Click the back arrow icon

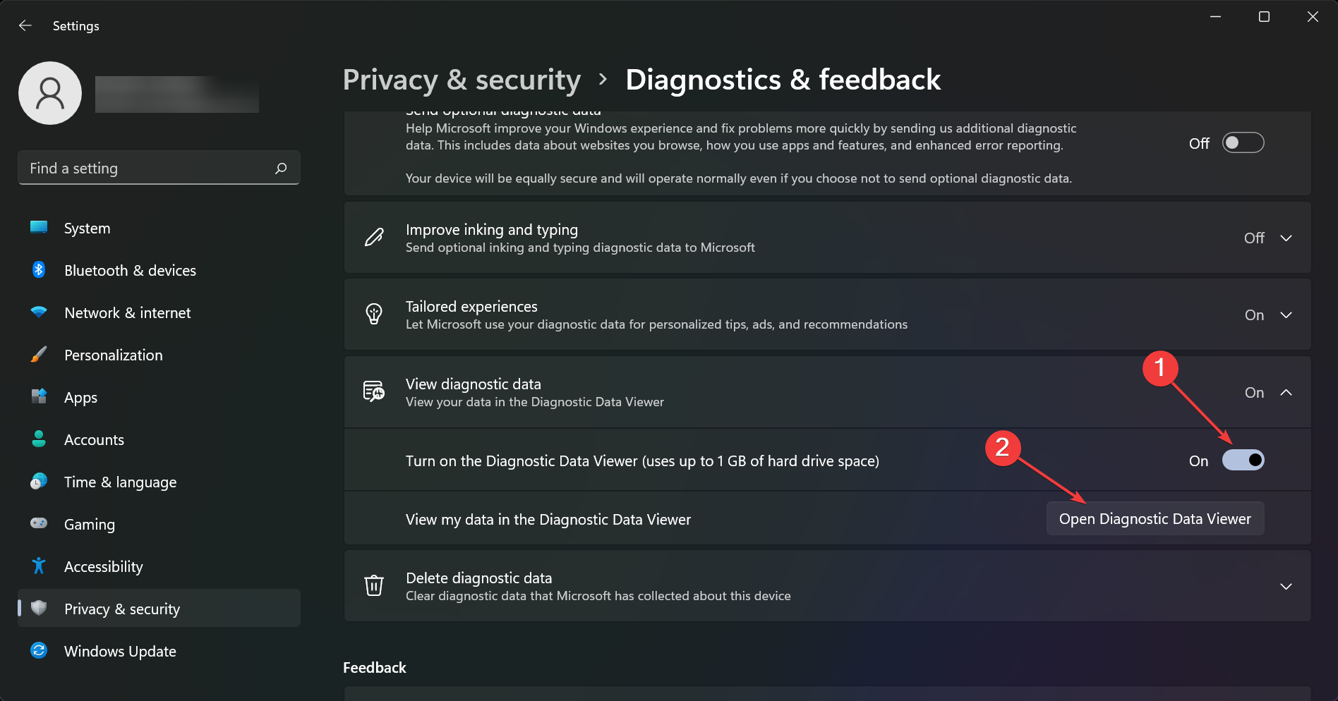point(25,25)
